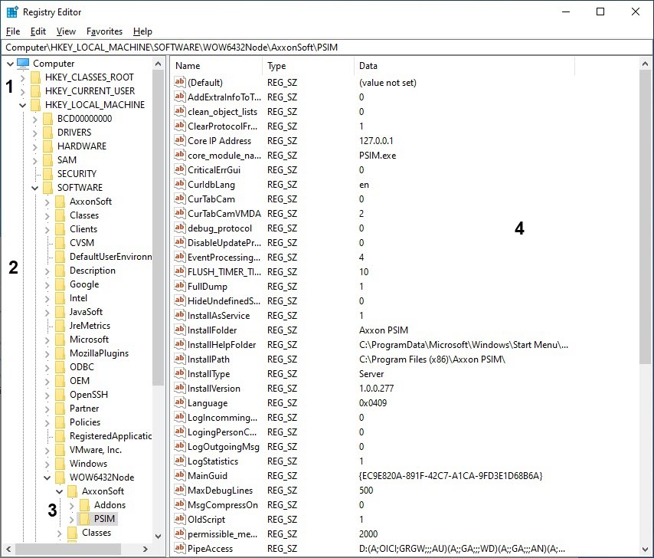Click the string value icon beside Core IP Address
This screenshot has width=654, height=558.
click(x=180, y=141)
